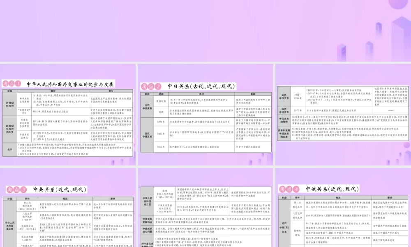The image size is (411, 247).
Task: Select the 启示 row header cell
Action: pos(10,149)
